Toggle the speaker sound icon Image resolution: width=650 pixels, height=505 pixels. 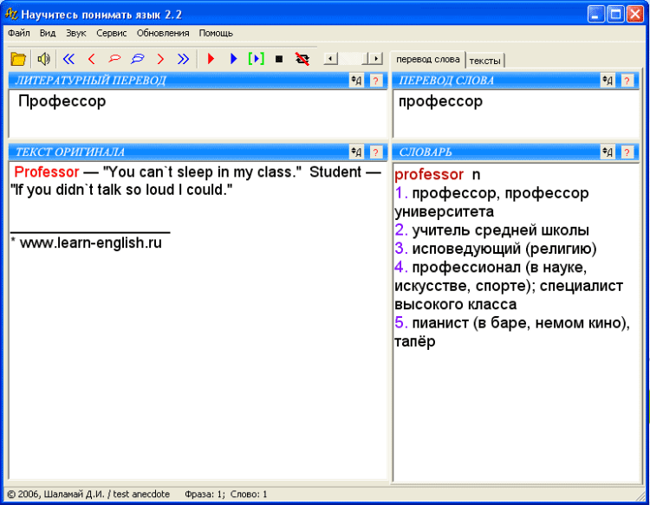pyautogui.click(x=43, y=59)
